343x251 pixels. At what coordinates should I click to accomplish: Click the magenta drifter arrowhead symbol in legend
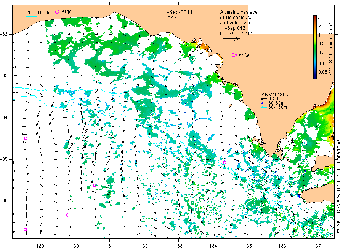pyautogui.click(x=234, y=55)
